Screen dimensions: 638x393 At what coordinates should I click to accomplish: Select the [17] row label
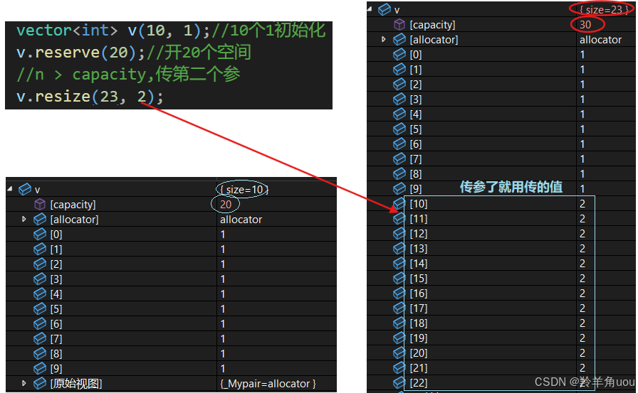click(418, 308)
